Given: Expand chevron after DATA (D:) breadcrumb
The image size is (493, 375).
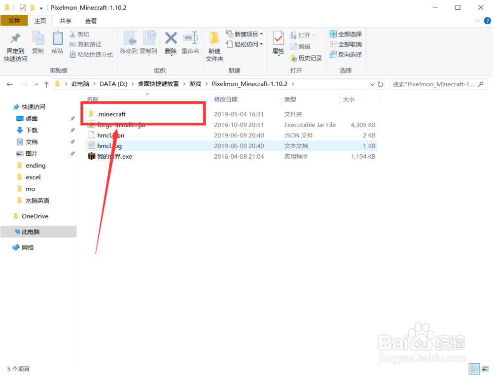Looking at the screenshot, I should click(133, 84).
